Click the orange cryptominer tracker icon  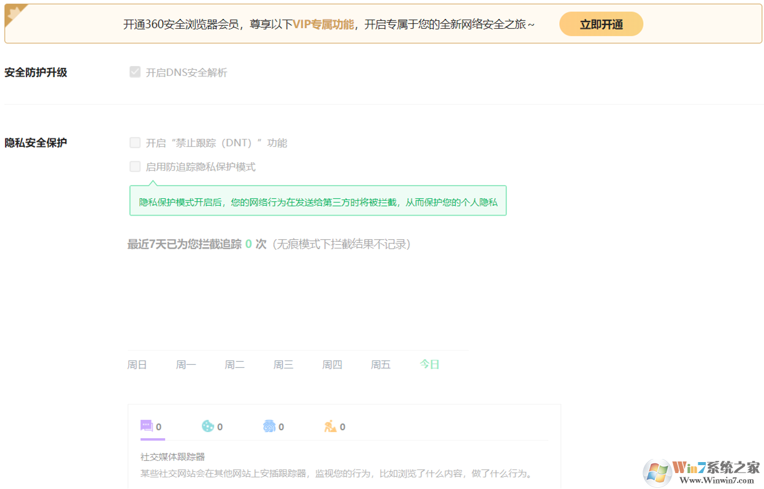pyautogui.click(x=330, y=427)
